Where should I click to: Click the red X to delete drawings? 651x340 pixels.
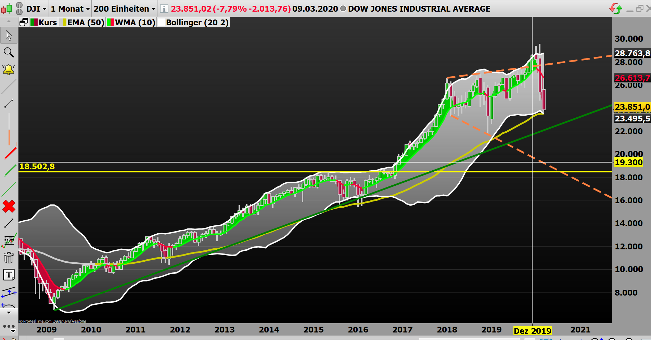pyautogui.click(x=8, y=206)
